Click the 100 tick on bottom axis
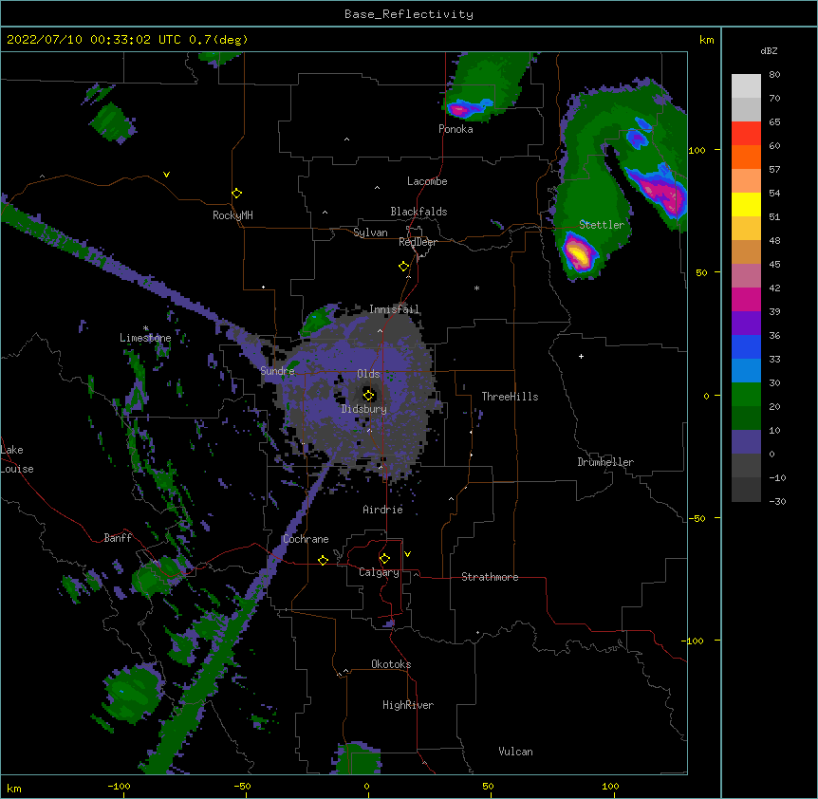This screenshot has height=799, width=818. [610, 786]
